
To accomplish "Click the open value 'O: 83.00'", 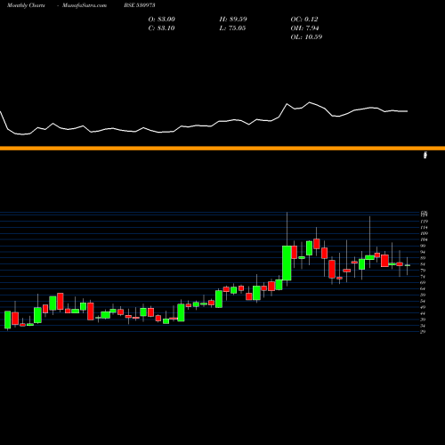I will (162, 20).
